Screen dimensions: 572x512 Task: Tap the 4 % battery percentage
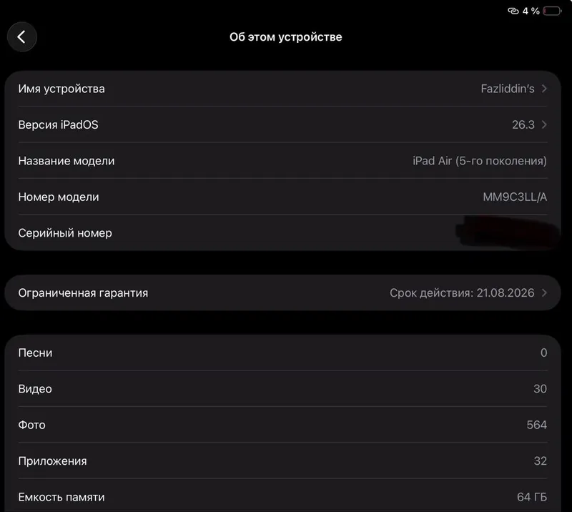click(x=531, y=11)
